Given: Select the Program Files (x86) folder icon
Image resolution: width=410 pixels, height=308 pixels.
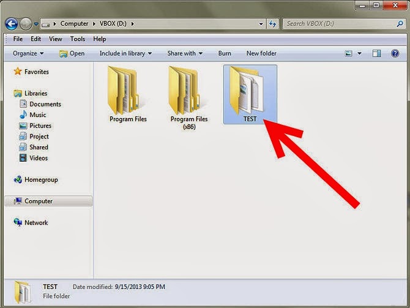Looking at the screenshot, I should (x=184, y=90).
